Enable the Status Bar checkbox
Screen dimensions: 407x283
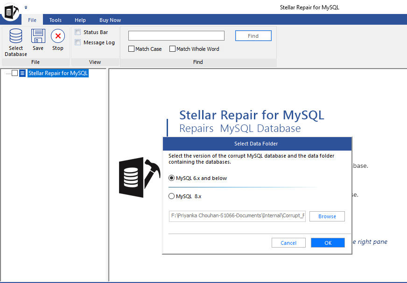coord(78,32)
